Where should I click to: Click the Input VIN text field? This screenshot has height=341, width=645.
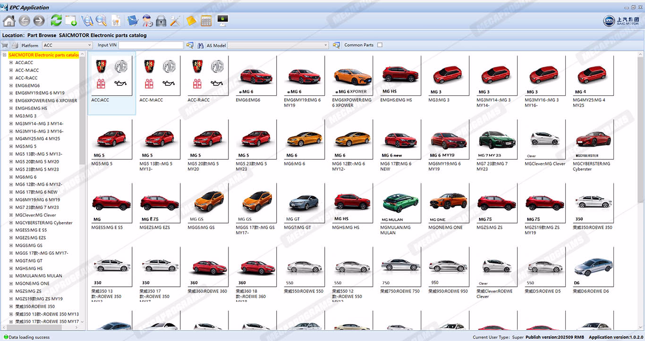point(151,45)
